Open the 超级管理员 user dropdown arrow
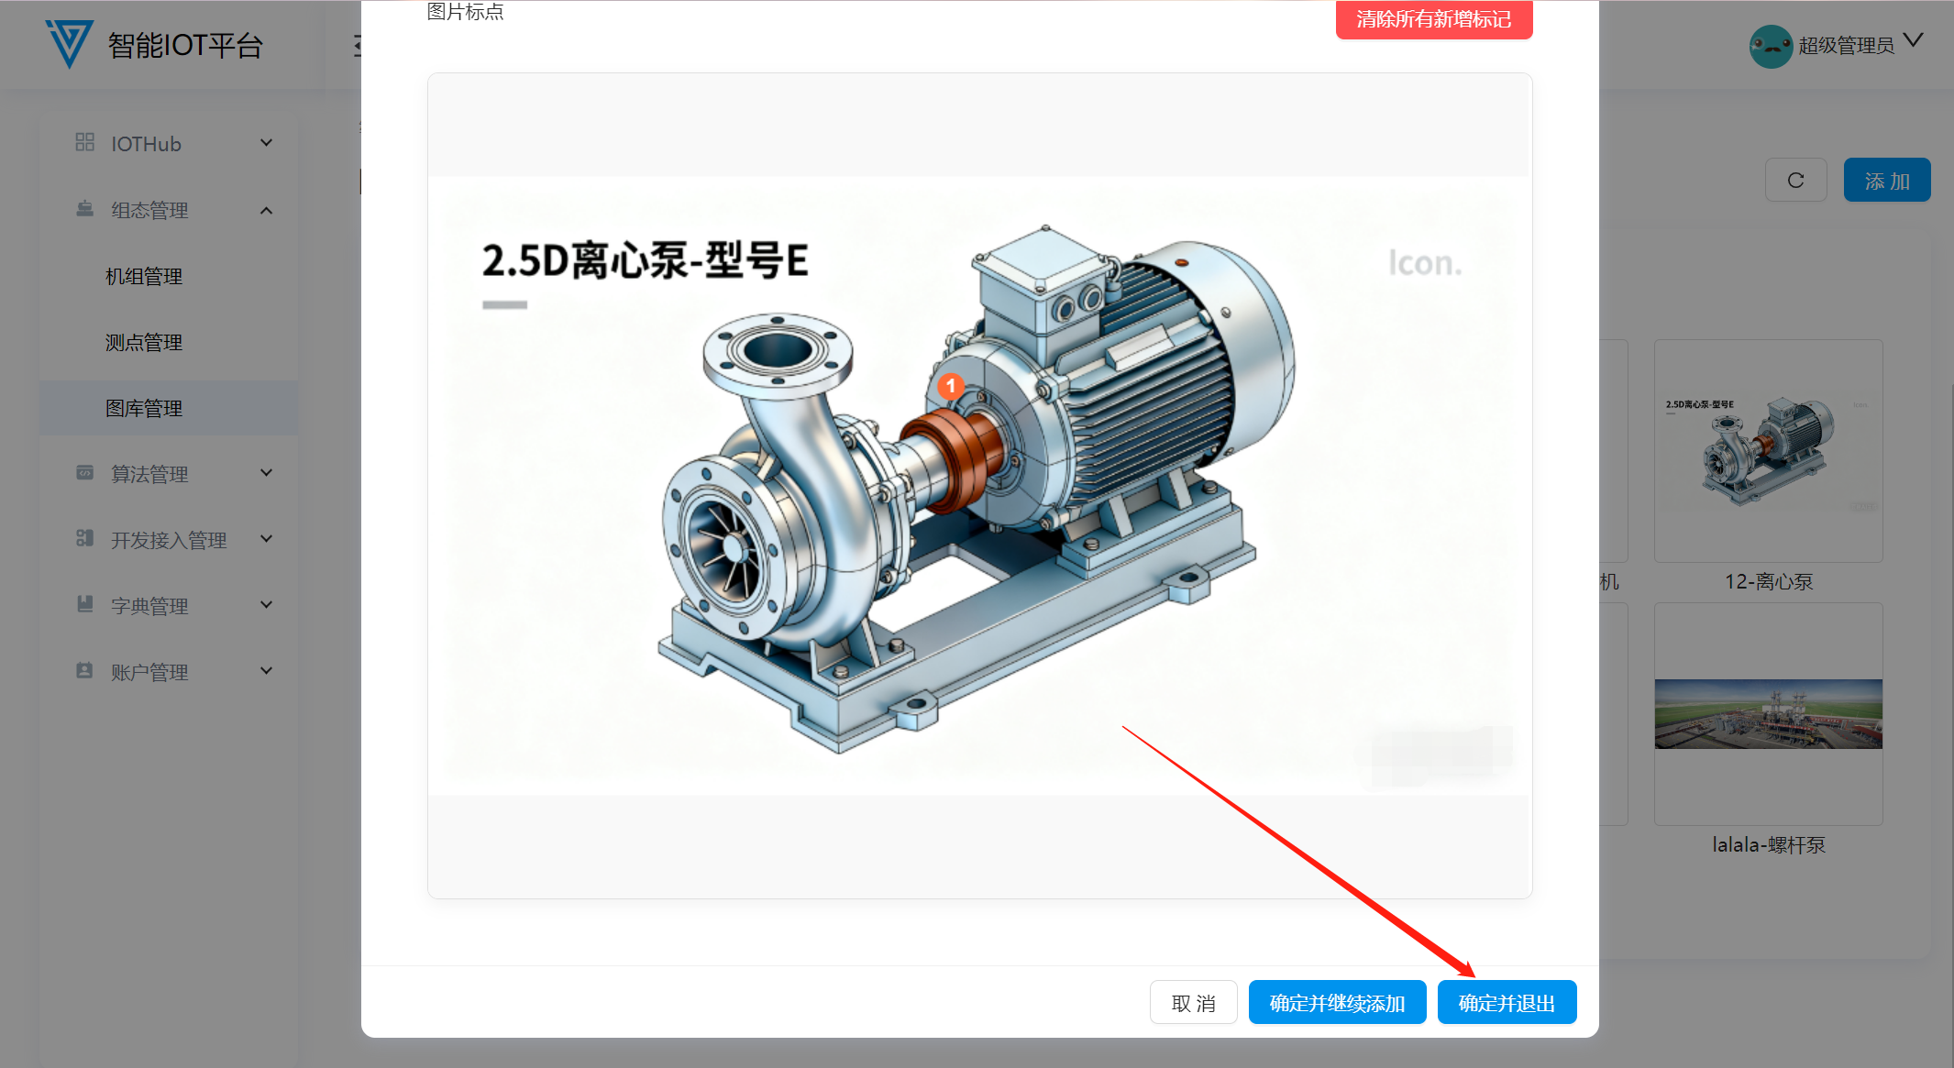 point(1913,41)
